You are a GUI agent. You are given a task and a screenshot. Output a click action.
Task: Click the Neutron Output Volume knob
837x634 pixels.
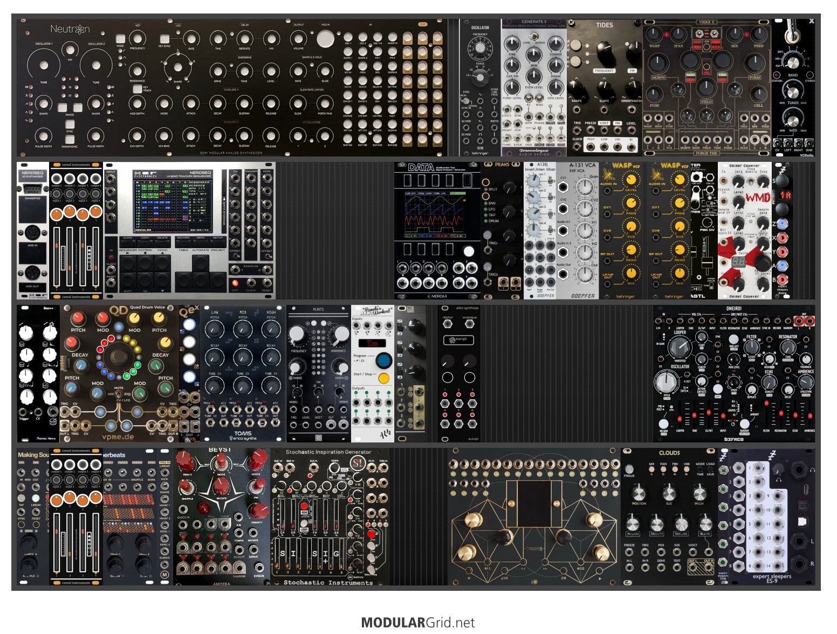coord(298,39)
